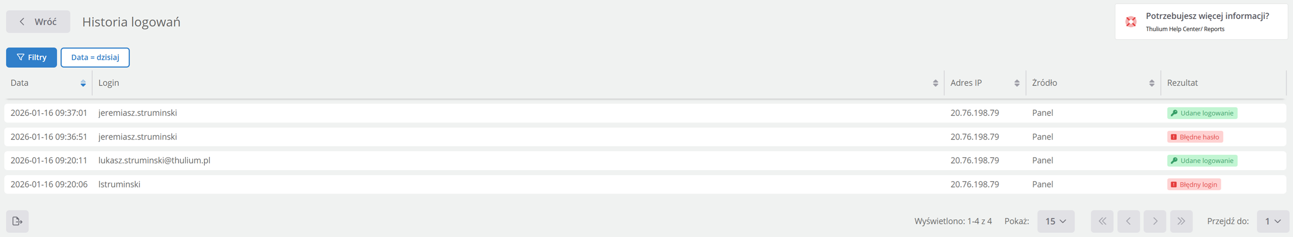Screen dimensions: 1293x237
Task: Sort by Adres IP column arrows
Action: 1016,83
